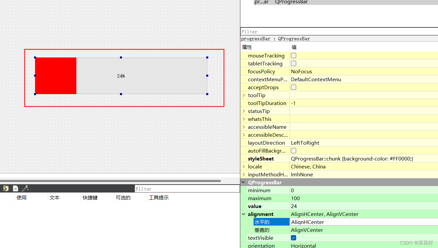
Task: Toggle the tabletTracking checkbox
Action: click(x=294, y=63)
